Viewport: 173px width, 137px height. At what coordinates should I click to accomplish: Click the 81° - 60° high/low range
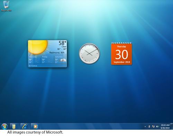[x=62, y=49]
